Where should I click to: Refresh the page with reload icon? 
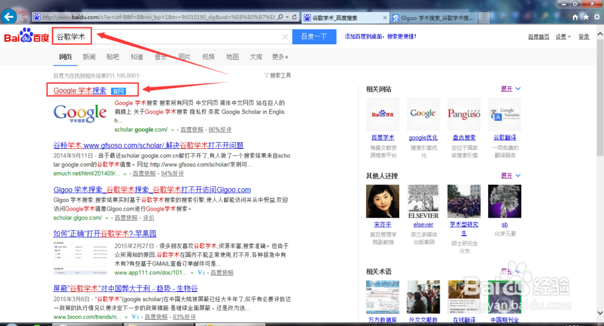294,17
